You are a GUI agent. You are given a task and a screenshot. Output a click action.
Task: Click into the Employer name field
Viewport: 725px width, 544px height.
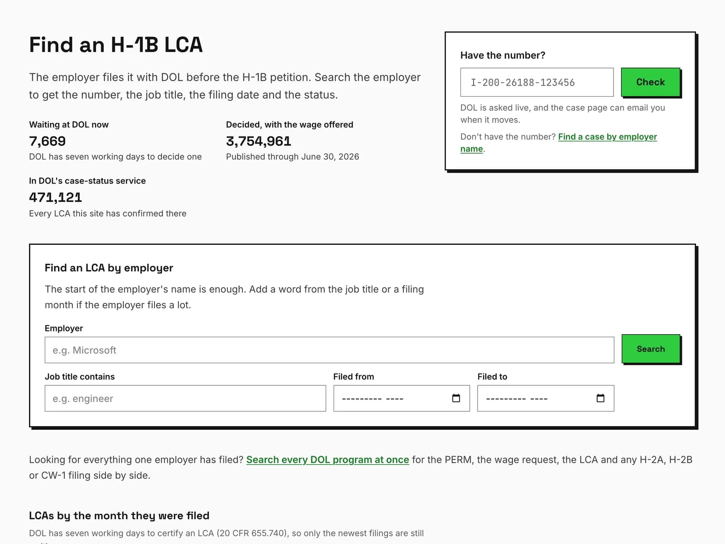pyautogui.click(x=329, y=350)
